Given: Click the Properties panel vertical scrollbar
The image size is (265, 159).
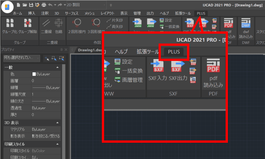Looking at the screenshot, I should coord(64,112).
